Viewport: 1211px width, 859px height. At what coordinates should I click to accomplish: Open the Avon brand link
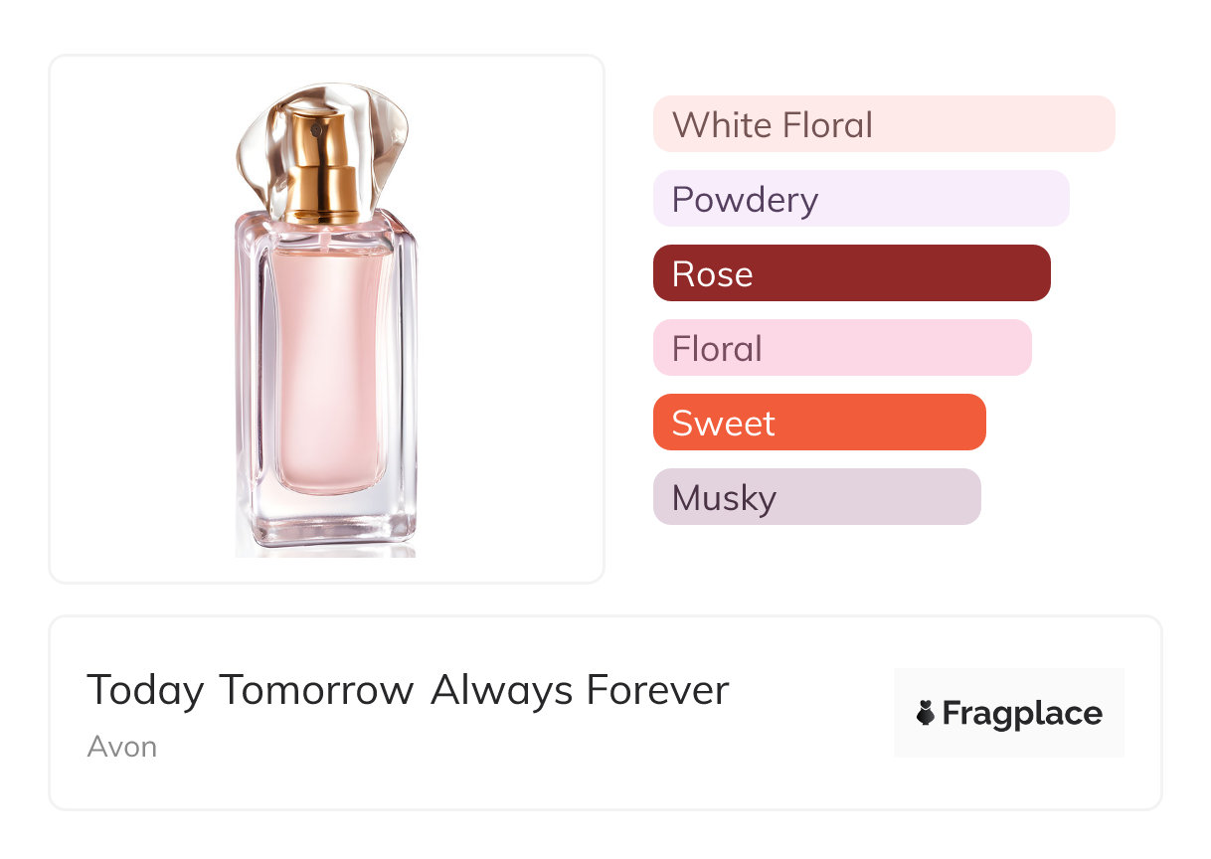tap(121, 747)
